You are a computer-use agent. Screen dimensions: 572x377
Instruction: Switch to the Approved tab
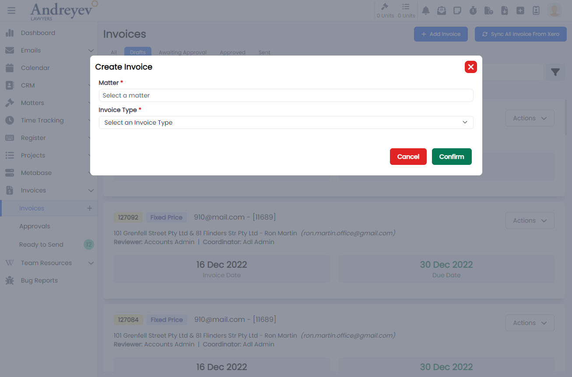pyautogui.click(x=232, y=52)
